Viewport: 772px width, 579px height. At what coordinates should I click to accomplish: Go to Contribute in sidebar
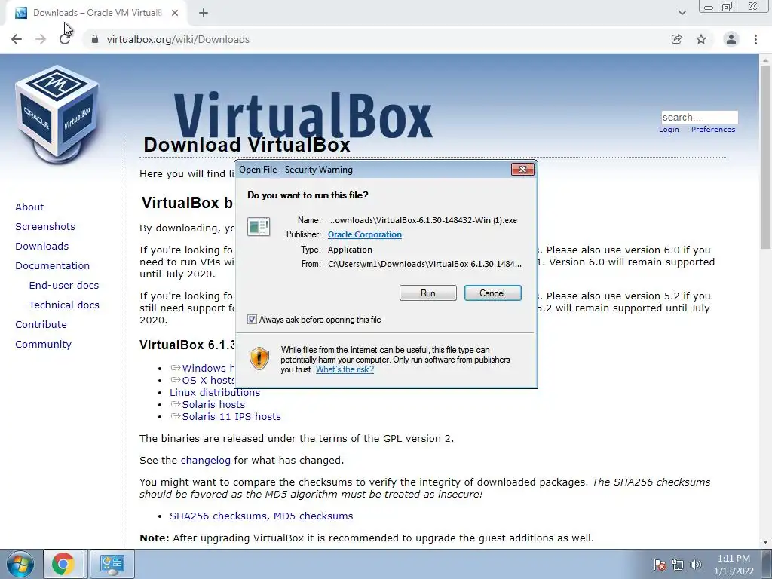pos(41,324)
